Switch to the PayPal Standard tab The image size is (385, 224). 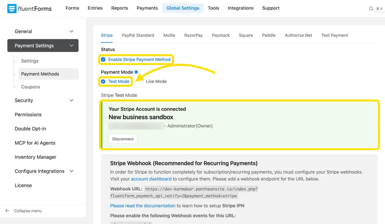click(x=138, y=35)
